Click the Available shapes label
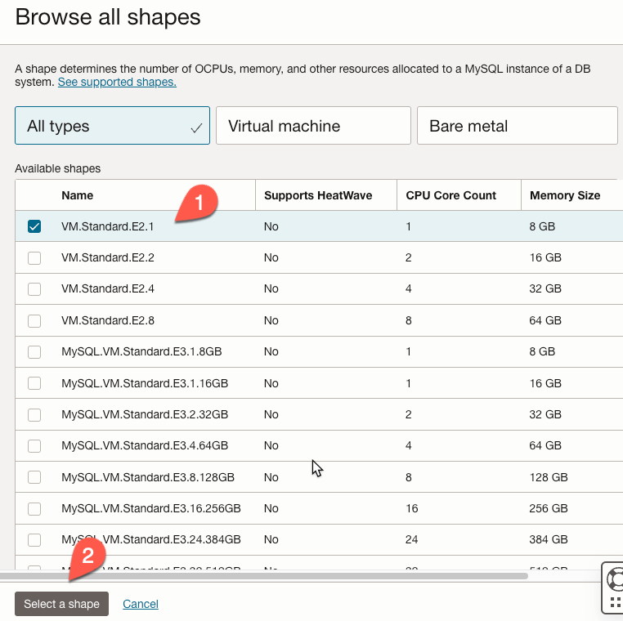 click(x=57, y=169)
